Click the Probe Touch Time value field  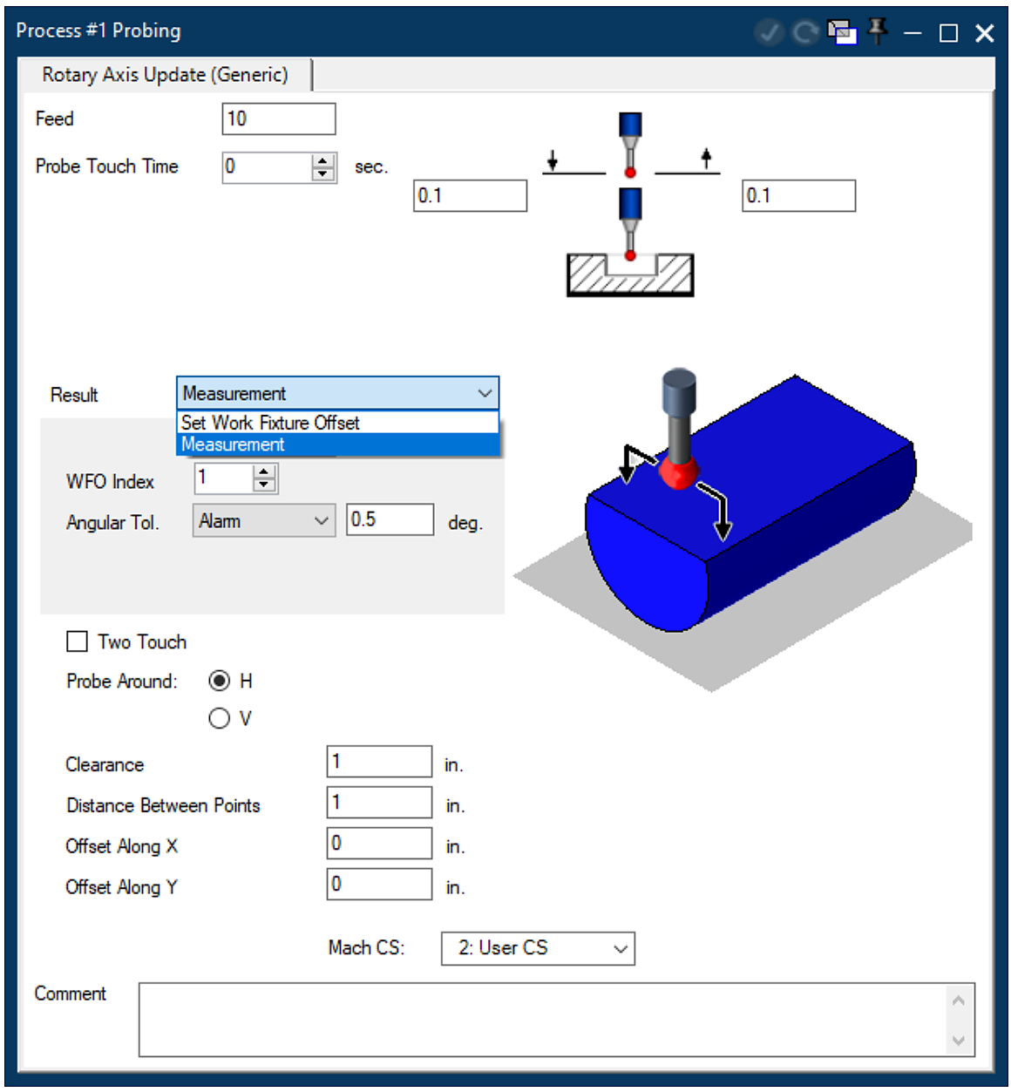click(267, 166)
